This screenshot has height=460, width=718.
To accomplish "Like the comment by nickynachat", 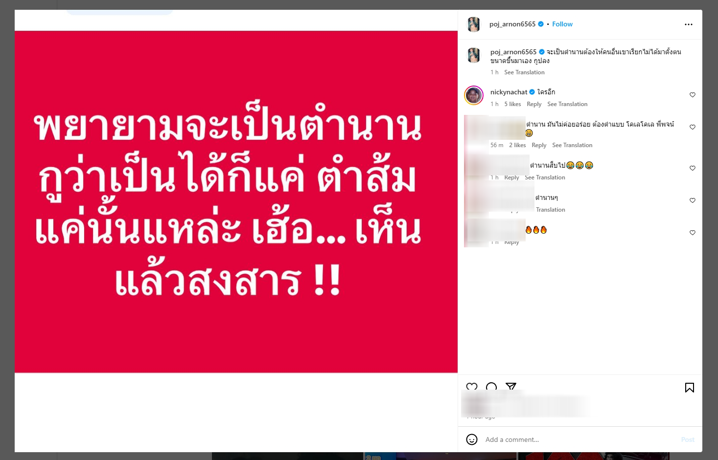I will click(692, 95).
